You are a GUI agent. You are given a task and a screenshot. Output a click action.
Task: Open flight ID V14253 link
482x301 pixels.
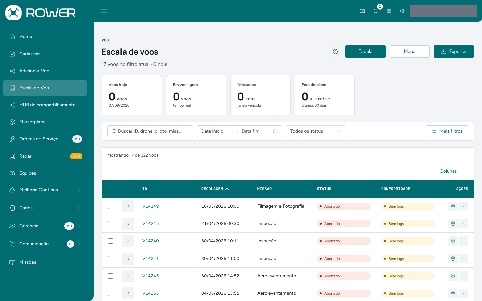coord(151,293)
